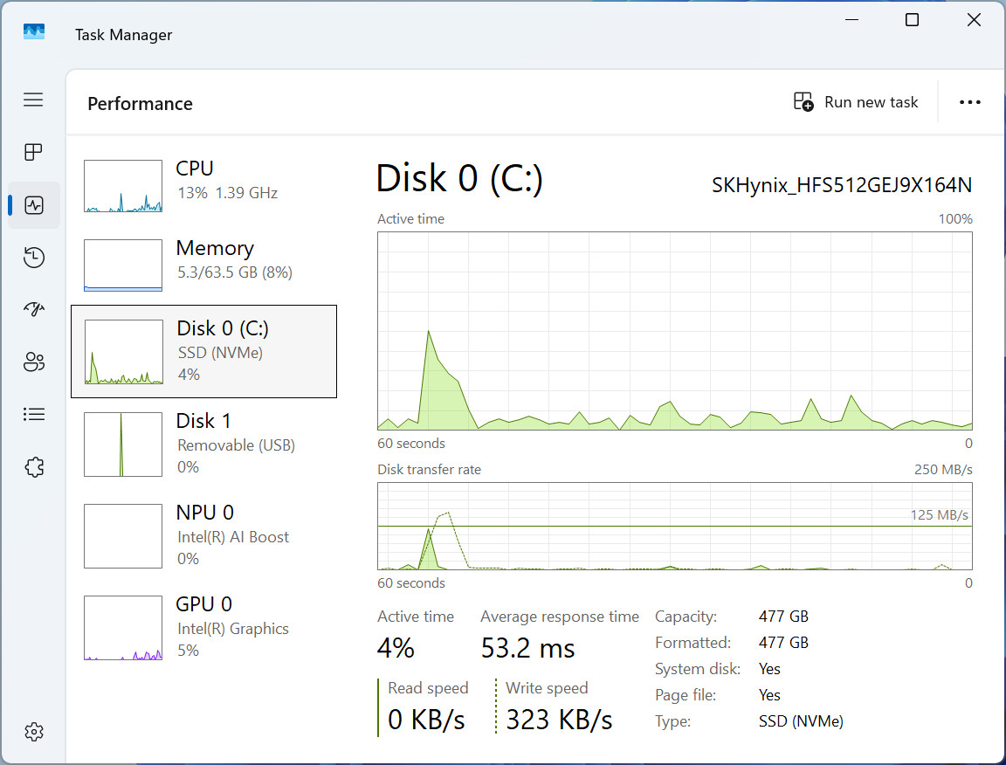Click the Average response time label
The height and width of the screenshot is (765, 1006).
[560, 617]
